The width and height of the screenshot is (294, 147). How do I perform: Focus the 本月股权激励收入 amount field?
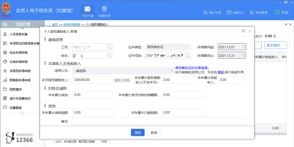93,80
